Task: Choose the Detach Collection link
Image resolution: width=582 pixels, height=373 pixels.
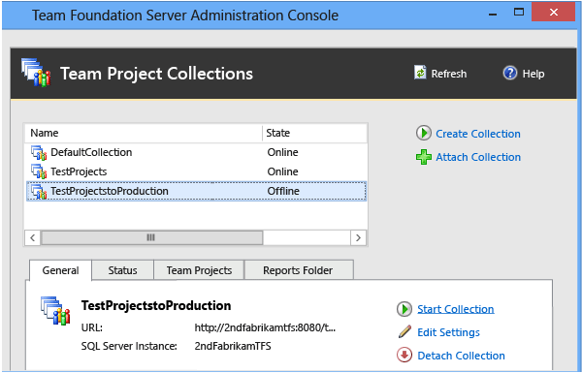Action: (x=462, y=356)
